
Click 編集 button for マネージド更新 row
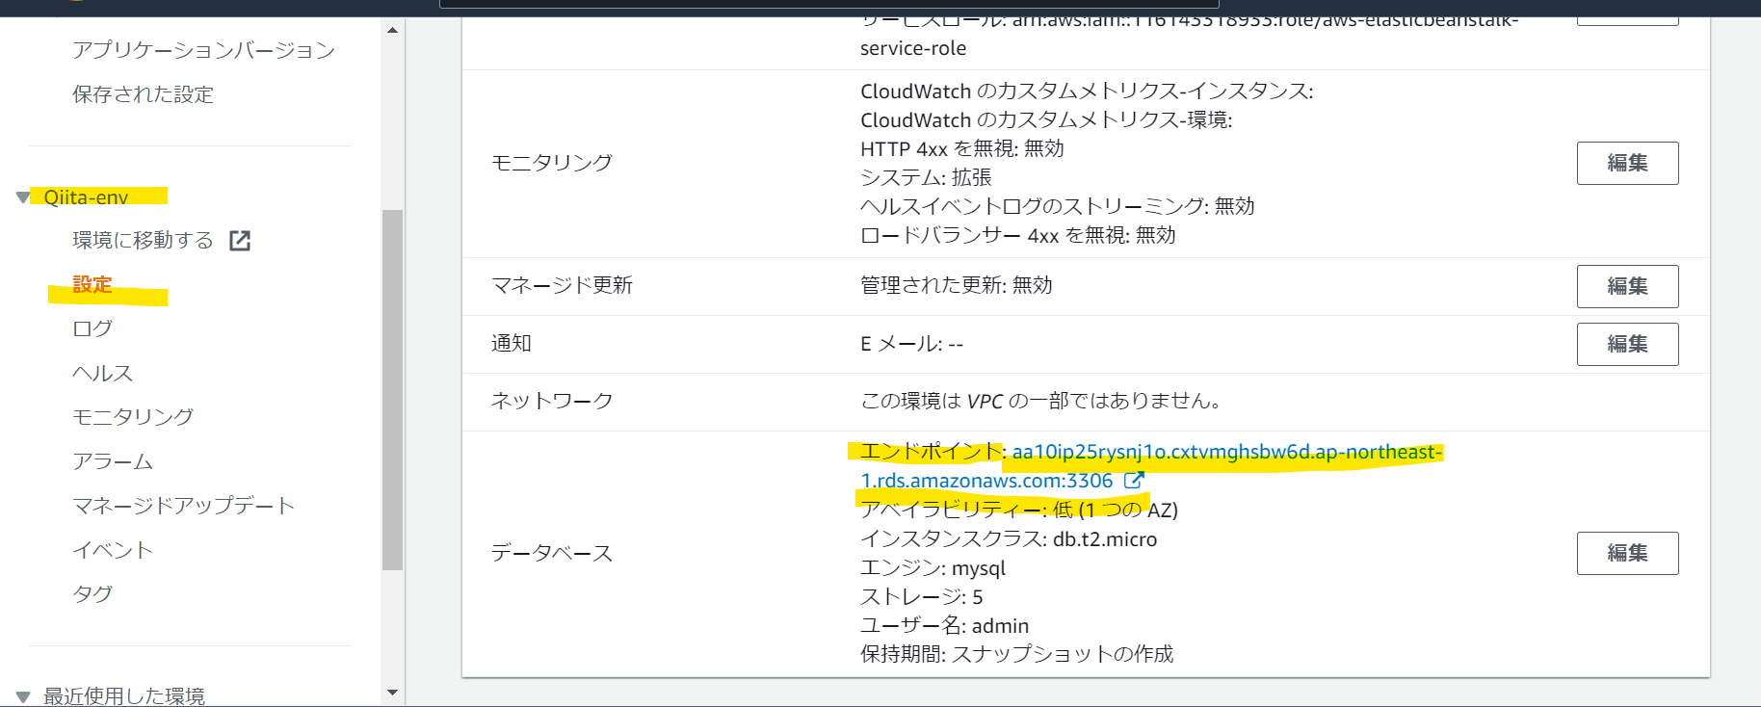[1627, 286]
